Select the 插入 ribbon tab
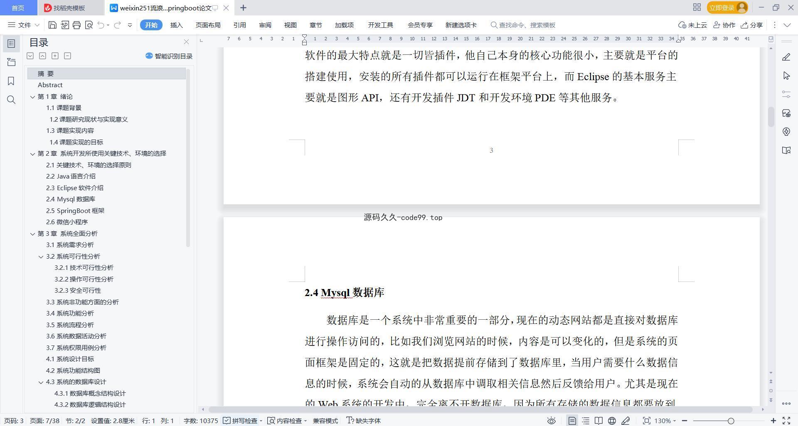798x426 pixels. click(x=176, y=25)
